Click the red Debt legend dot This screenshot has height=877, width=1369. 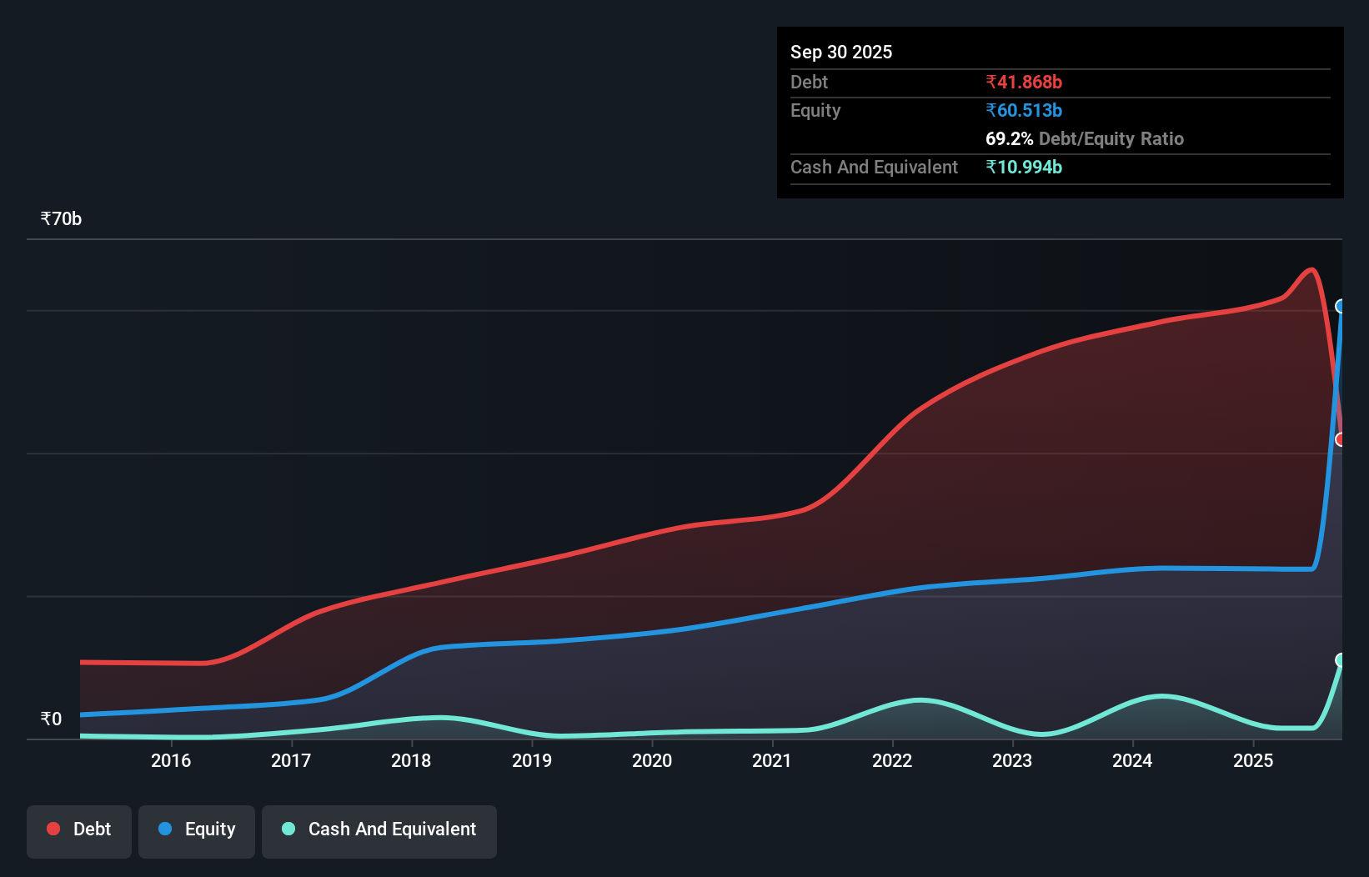tap(53, 829)
